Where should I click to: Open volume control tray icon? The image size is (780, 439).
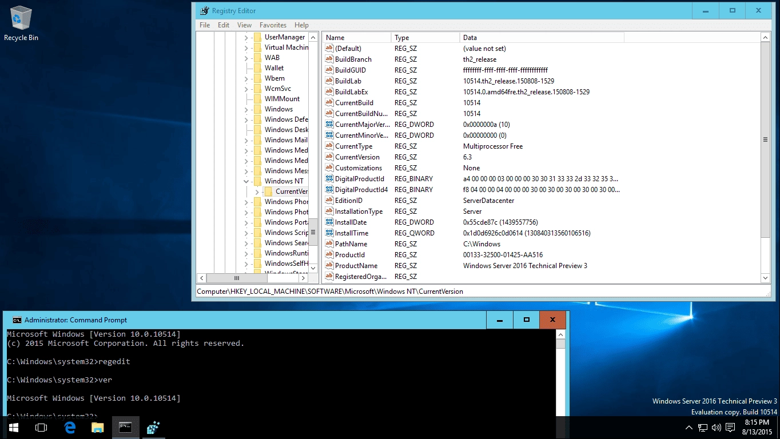click(x=716, y=428)
